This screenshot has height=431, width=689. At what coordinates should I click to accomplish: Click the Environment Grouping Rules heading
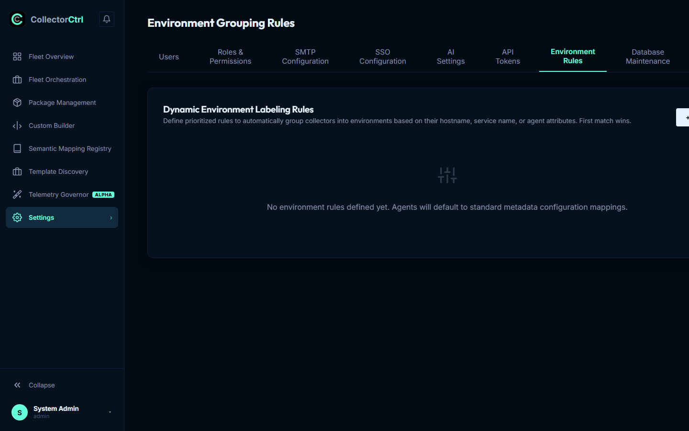click(x=221, y=23)
